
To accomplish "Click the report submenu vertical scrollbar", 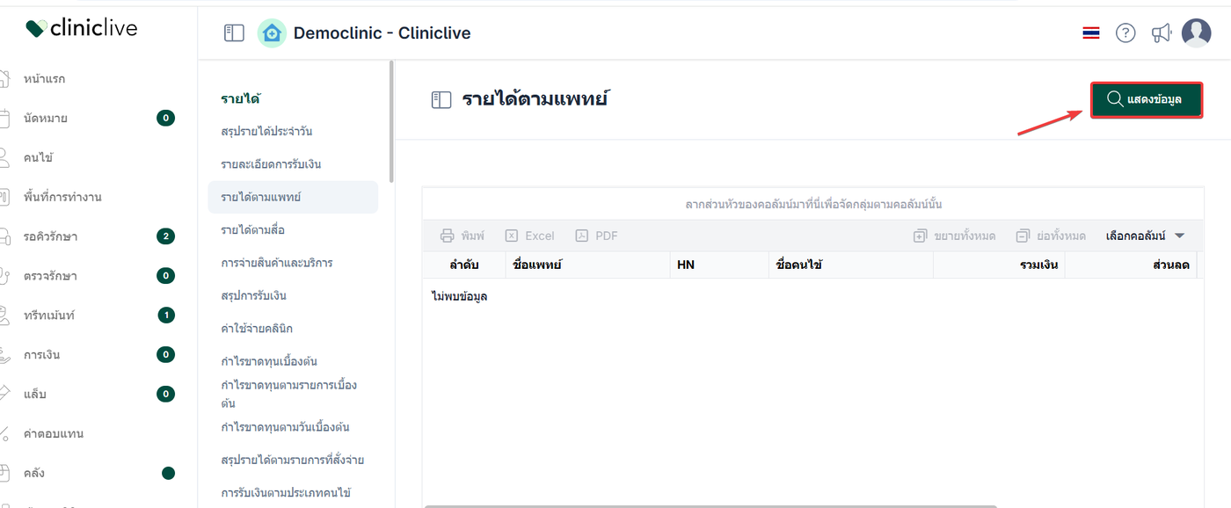I will point(391,123).
